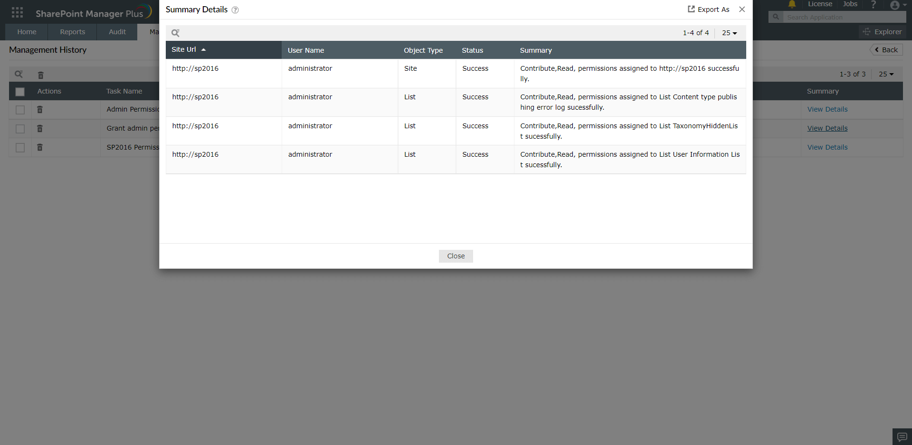Viewport: 912px width, 445px height.
Task: Open the help question mark icon
Action: [x=873, y=4]
